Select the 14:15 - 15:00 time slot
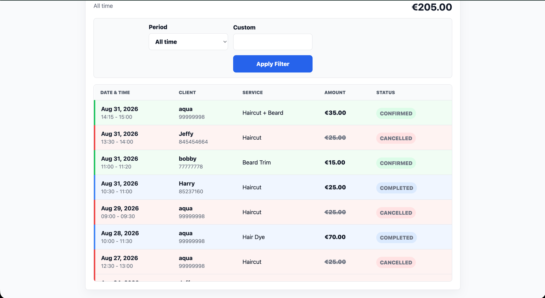 116,117
